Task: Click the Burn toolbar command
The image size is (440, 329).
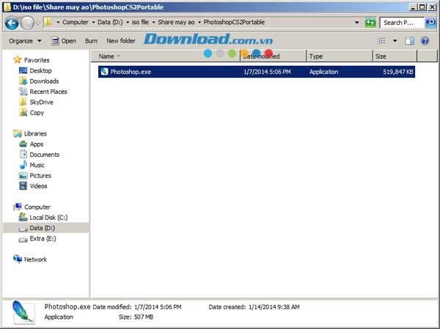Action: point(91,41)
